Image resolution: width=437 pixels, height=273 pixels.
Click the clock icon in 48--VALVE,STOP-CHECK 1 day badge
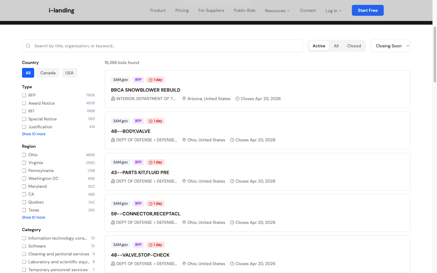pyautogui.click(x=151, y=245)
